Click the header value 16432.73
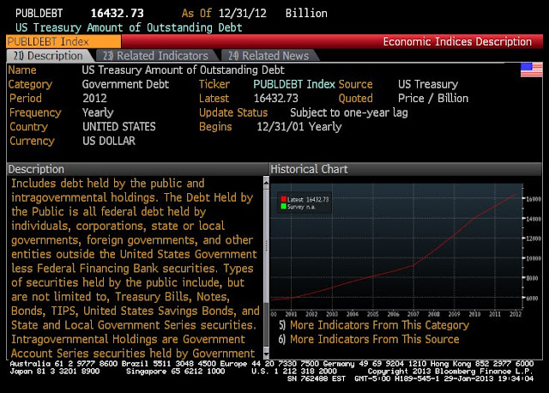 pos(117,14)
